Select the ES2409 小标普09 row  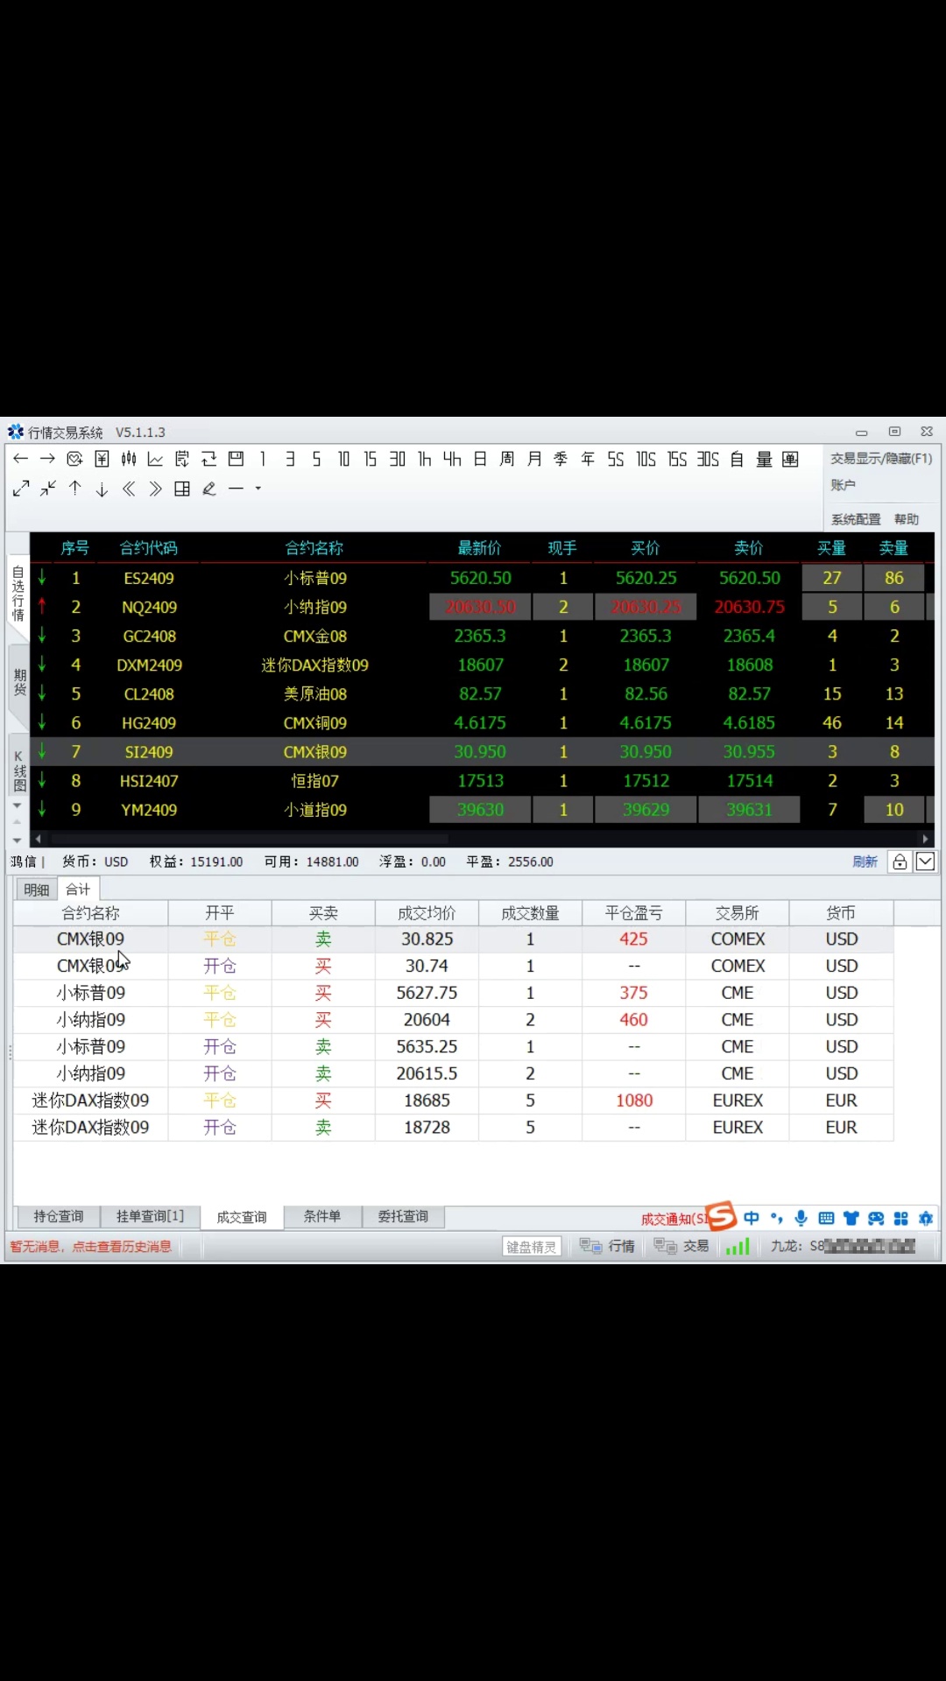(x=482, y=578)
